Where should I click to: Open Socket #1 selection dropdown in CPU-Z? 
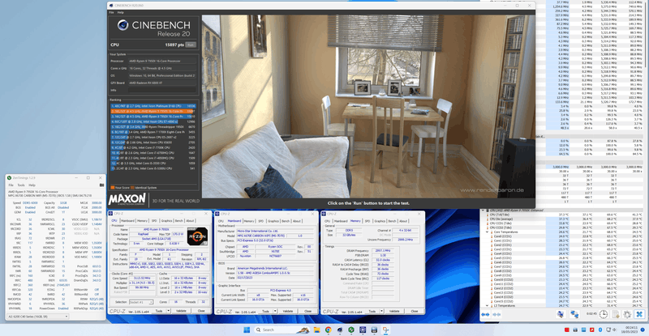pos(141,302)
